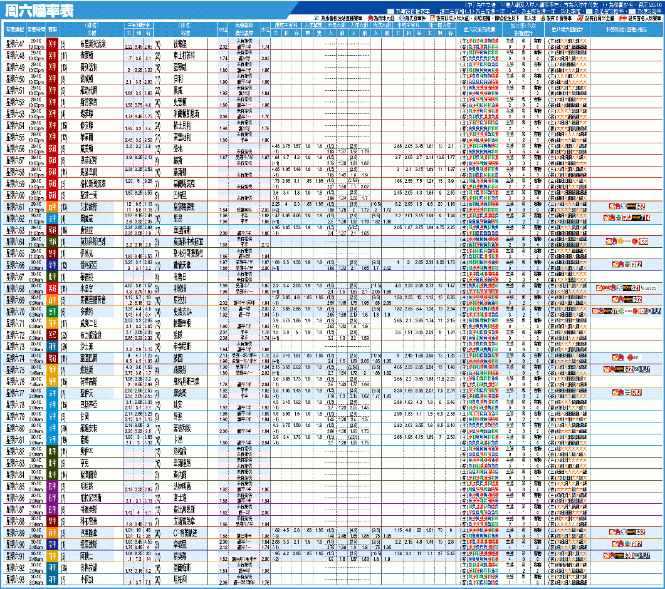This screenshot has width=665, height=589.
Task: Click water level 1.74 in row 星期六48
Action: (224, 58)
